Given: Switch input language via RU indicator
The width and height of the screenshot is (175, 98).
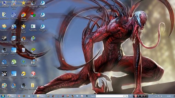Looking at the screenshot, I should click(x=130, y=96).
